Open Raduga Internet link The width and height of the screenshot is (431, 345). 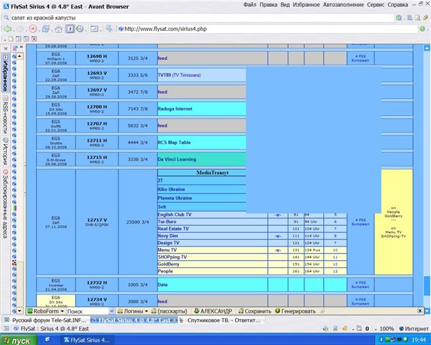(x=175, y=108)
